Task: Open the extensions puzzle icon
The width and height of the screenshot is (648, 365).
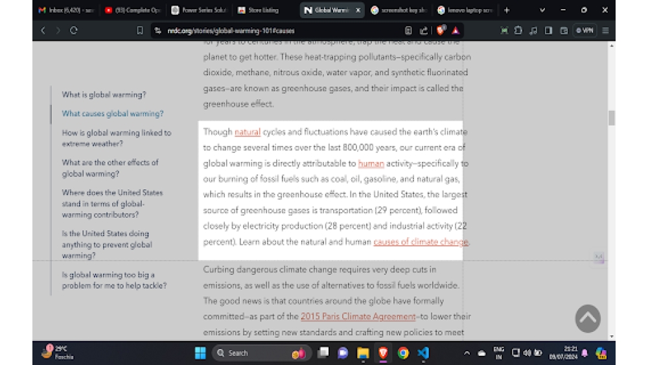Action: (518, 30)
